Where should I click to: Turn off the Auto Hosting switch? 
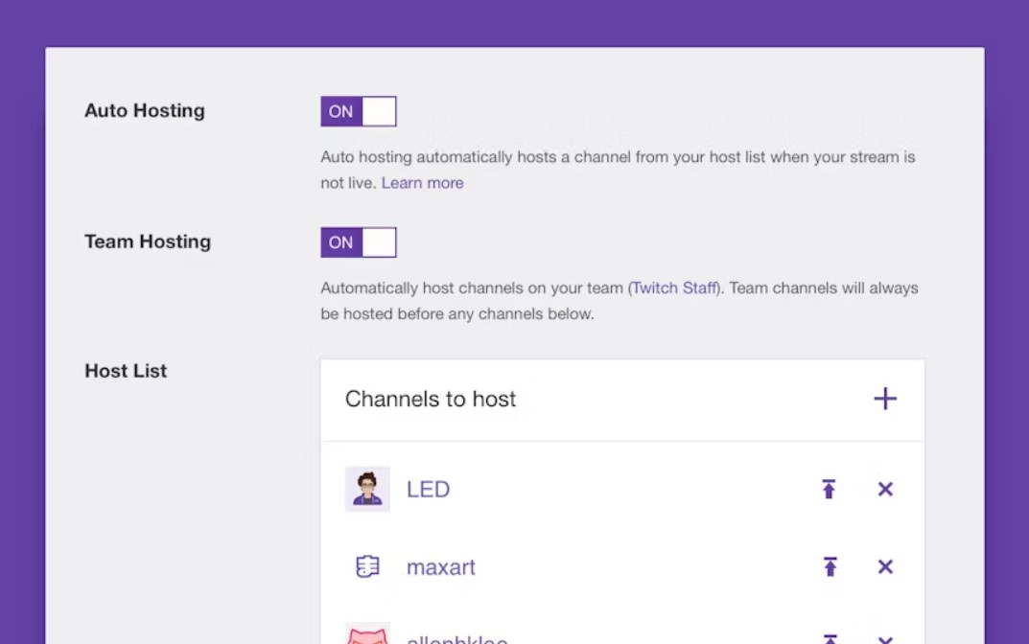pyautogui.click(x=358, y=110)
